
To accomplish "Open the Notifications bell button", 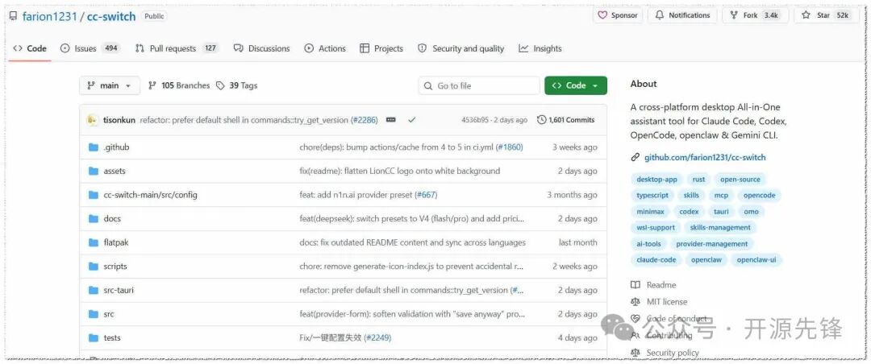I will click(x=683, y=15).
